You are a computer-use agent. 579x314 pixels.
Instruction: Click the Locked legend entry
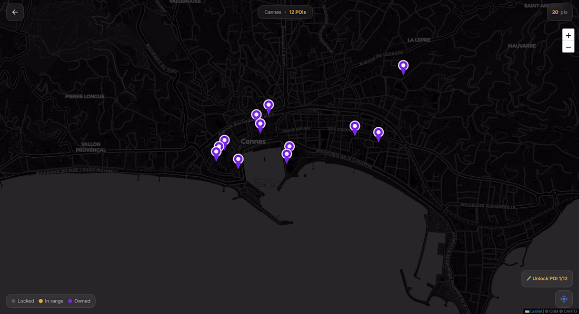point(23,301)
